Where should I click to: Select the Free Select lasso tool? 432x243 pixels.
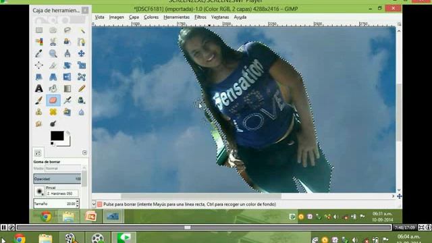tap(67, 30)
